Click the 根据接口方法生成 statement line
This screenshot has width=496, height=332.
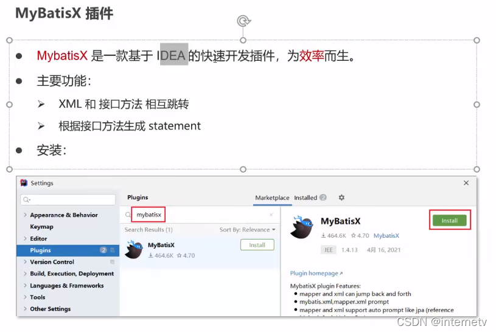click(x=130, y=126)
